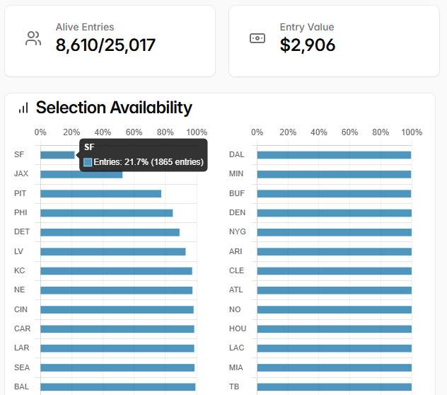Click the SF availability bar
The height and width of the screenshot is (395, 447).
tap(57, 155)
